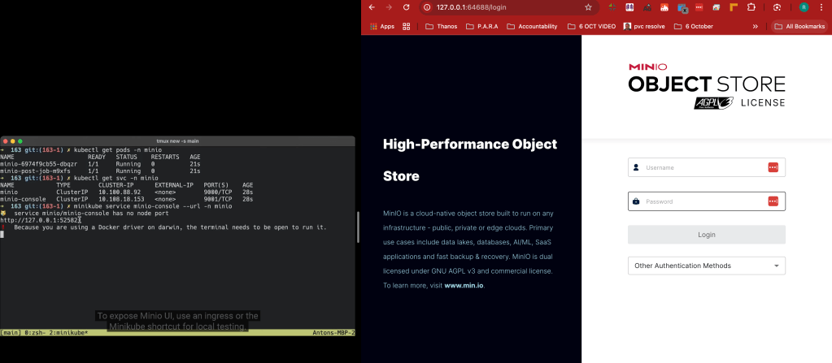Open the yellow corner-shaped extension icon
This screenshot has height=363, width=832.
pyautogui.click(x=734, y=7)
